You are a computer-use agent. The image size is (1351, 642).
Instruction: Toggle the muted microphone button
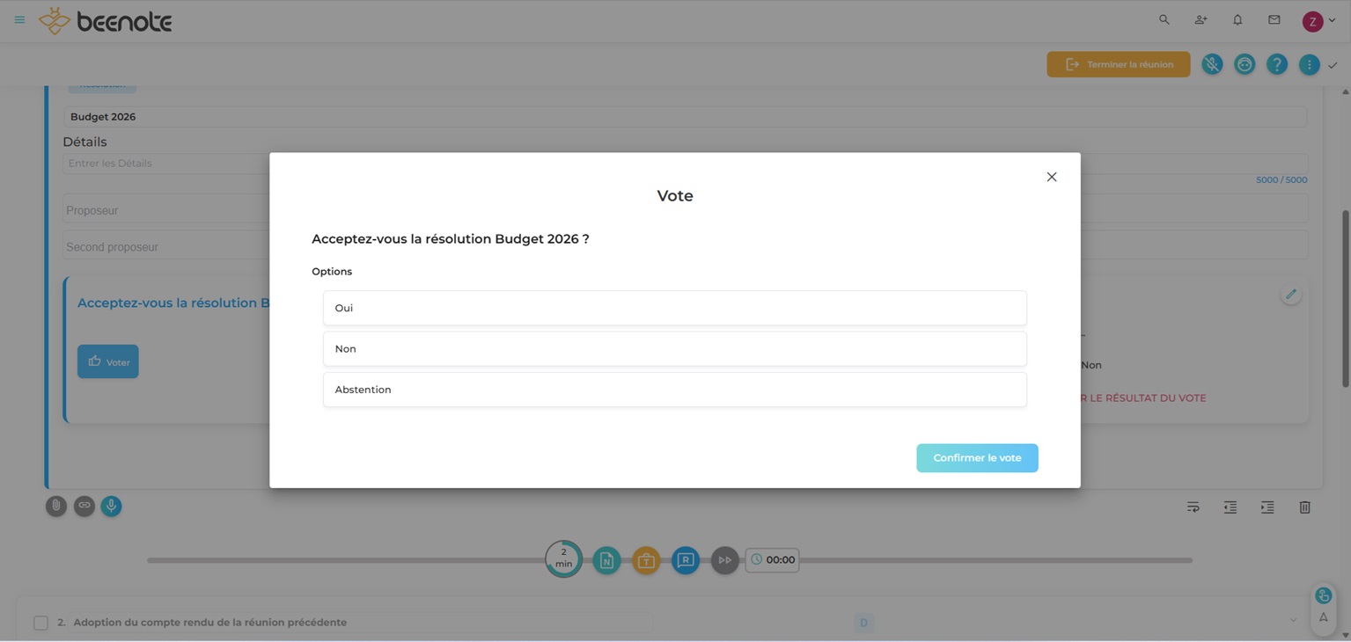coord(1212,64)
